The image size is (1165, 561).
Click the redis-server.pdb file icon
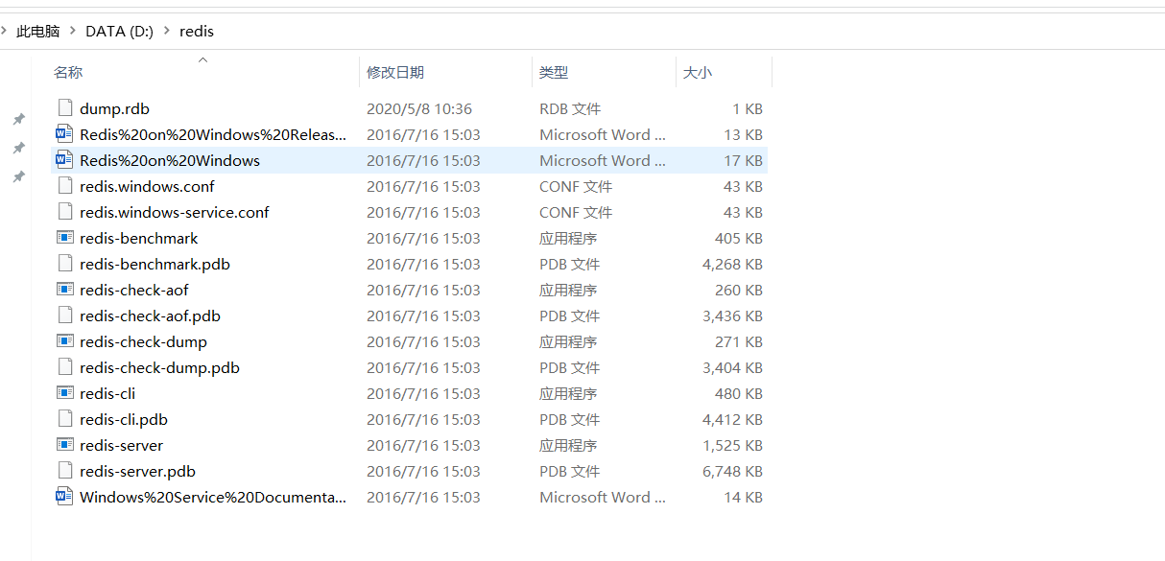[65, 471]
